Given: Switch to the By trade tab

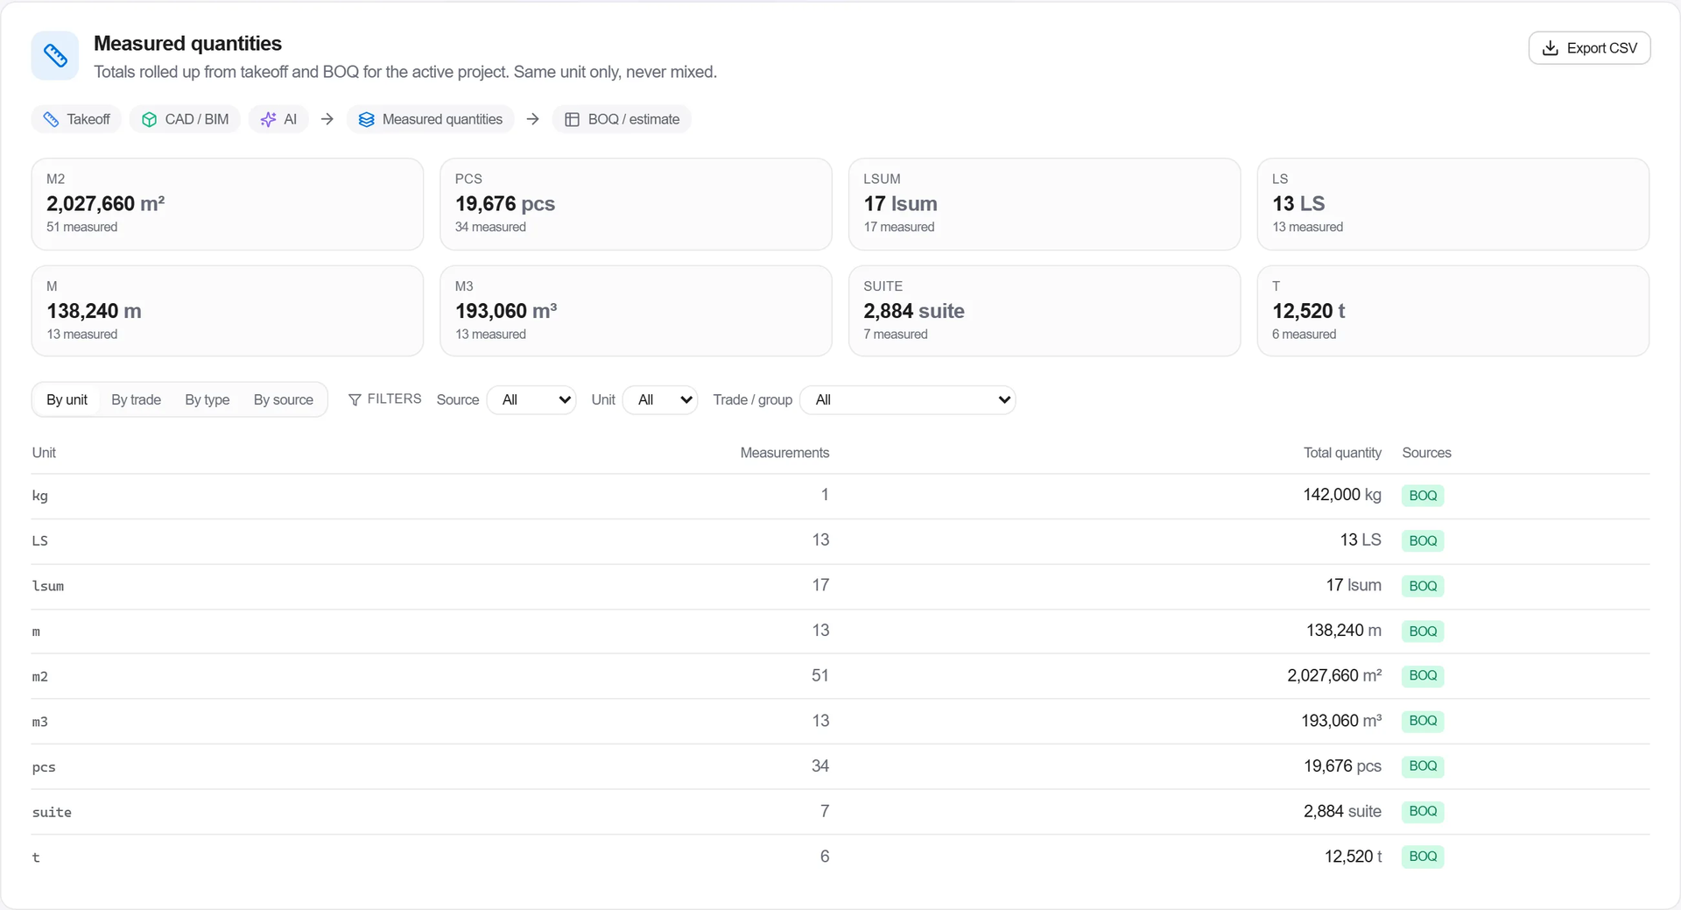Looking at the screenshot, I should 136,399.
